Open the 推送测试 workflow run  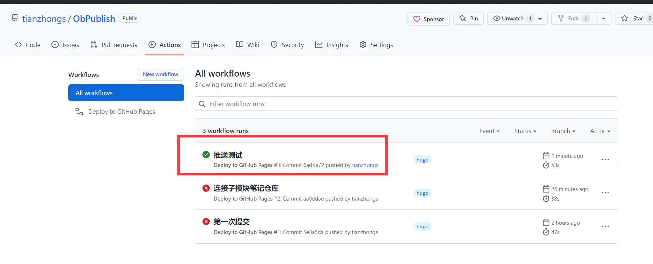click(228, 155)
